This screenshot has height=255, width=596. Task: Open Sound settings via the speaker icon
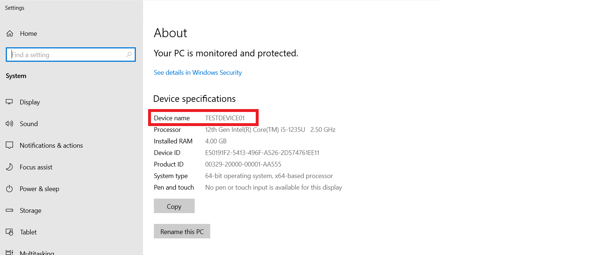[9, 124]
